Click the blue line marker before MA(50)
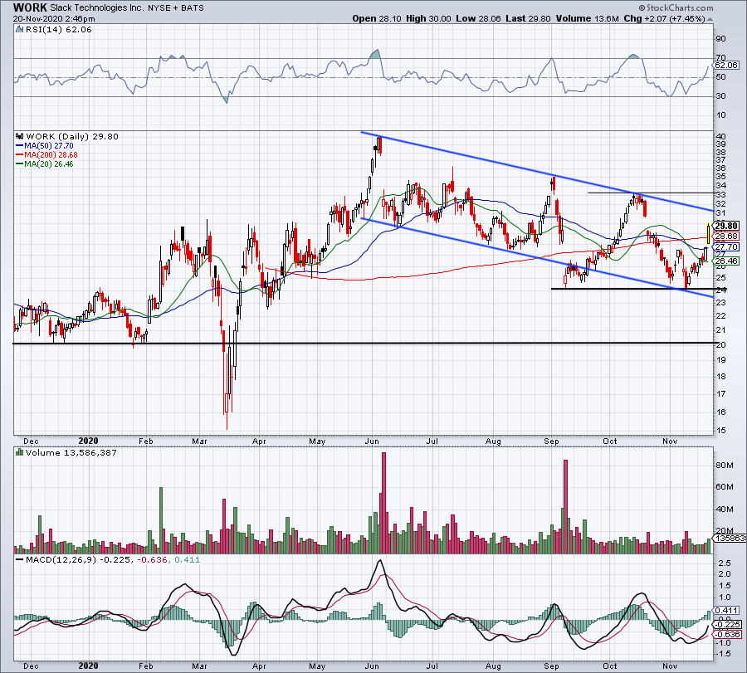747x673 pixels. (x=20, y=146)
